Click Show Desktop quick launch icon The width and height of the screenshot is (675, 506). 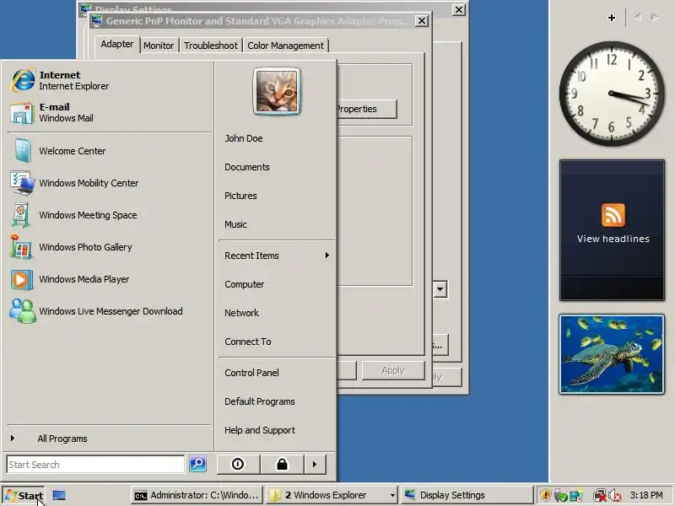click(59, 496)
